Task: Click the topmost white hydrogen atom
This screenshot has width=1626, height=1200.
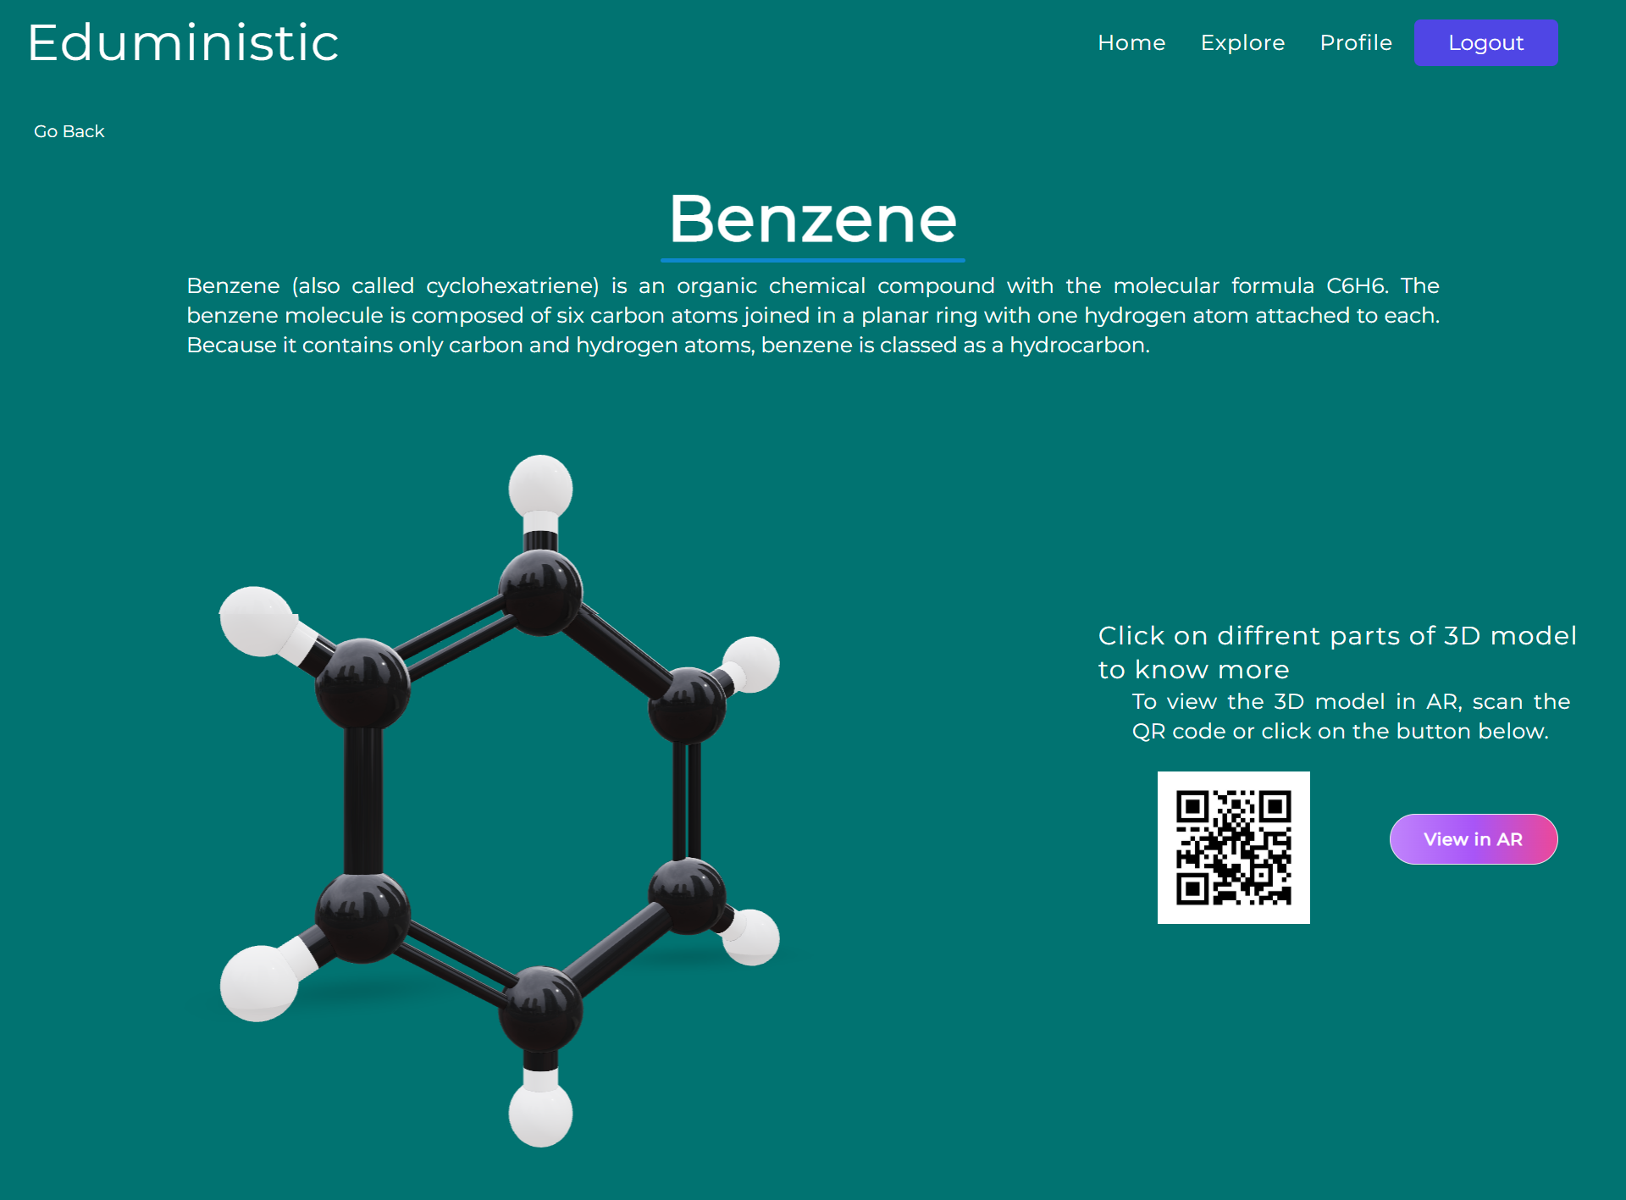Action: (x=540, y=486)
